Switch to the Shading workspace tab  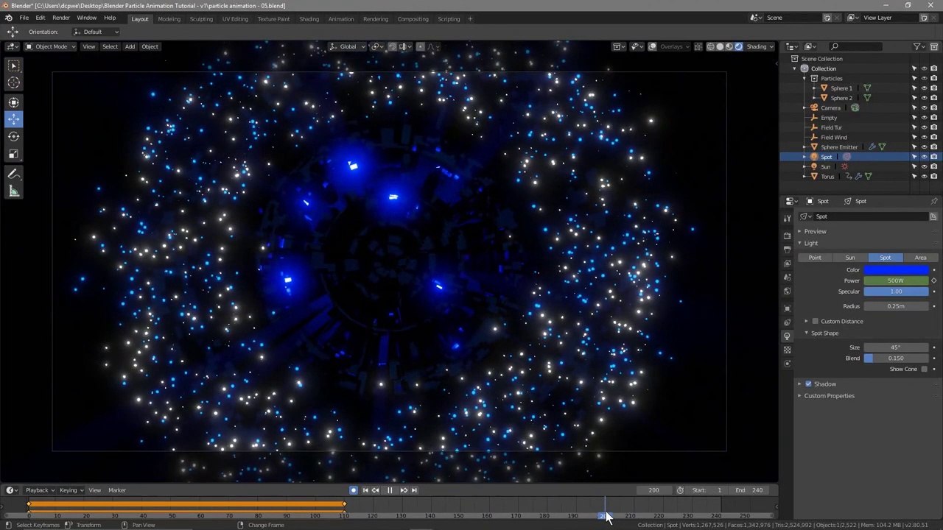click(x=309, y=18)
